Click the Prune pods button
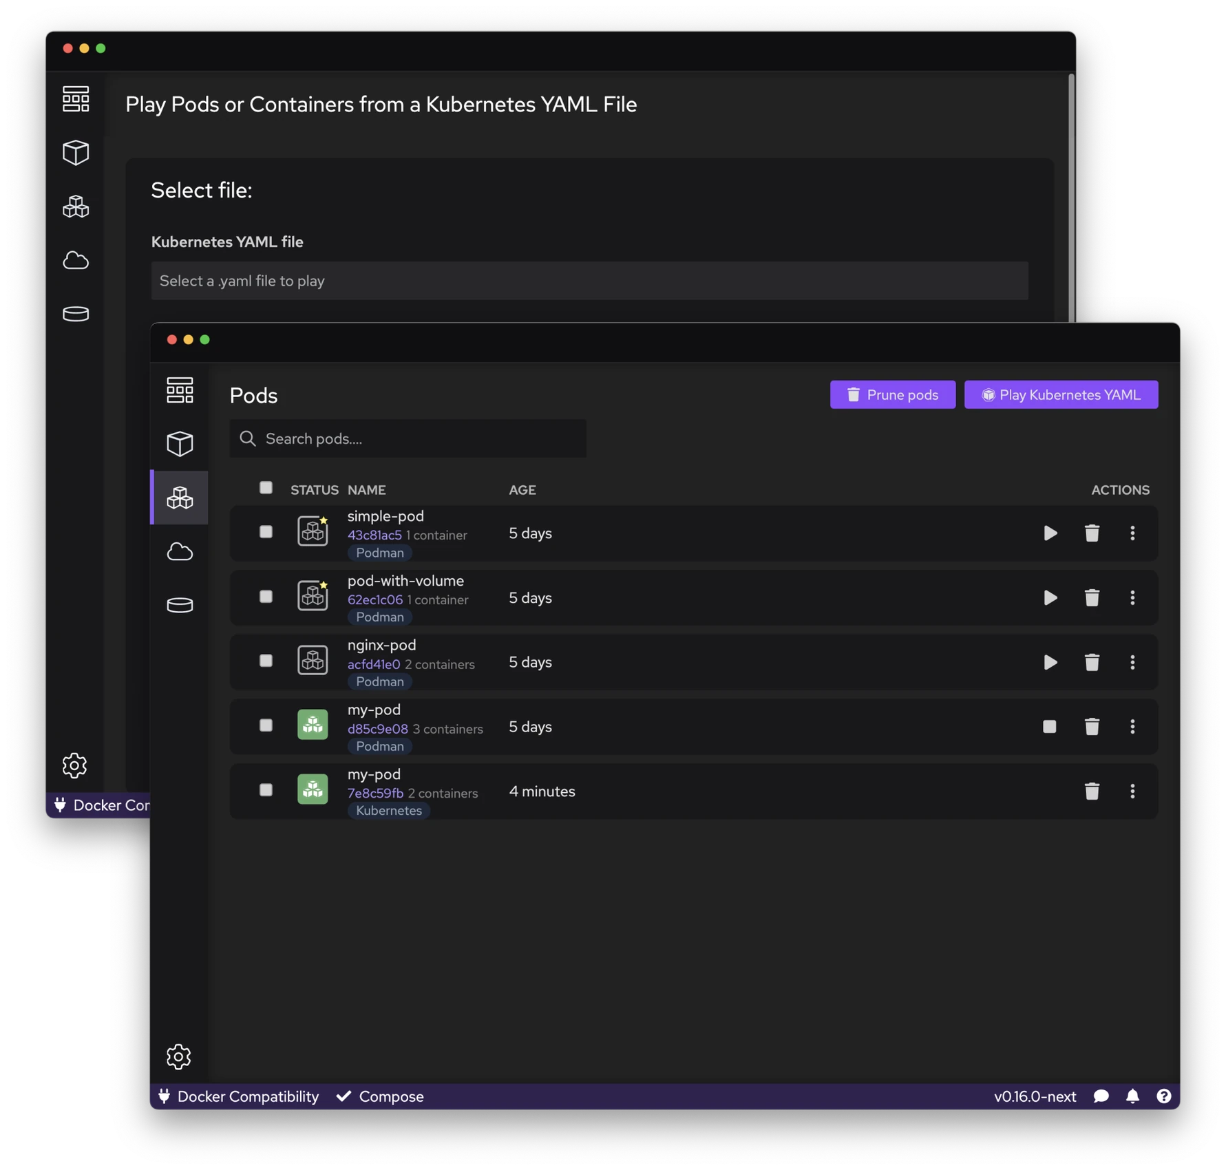Image resolution: width=1226 pixels, height=1170 pixels. pyautogui.click(x=892, y=394)
